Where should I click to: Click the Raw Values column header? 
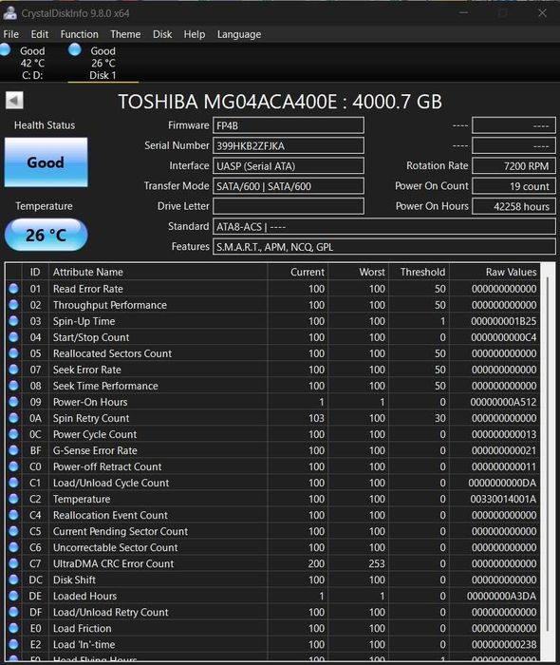pos(495,272)
